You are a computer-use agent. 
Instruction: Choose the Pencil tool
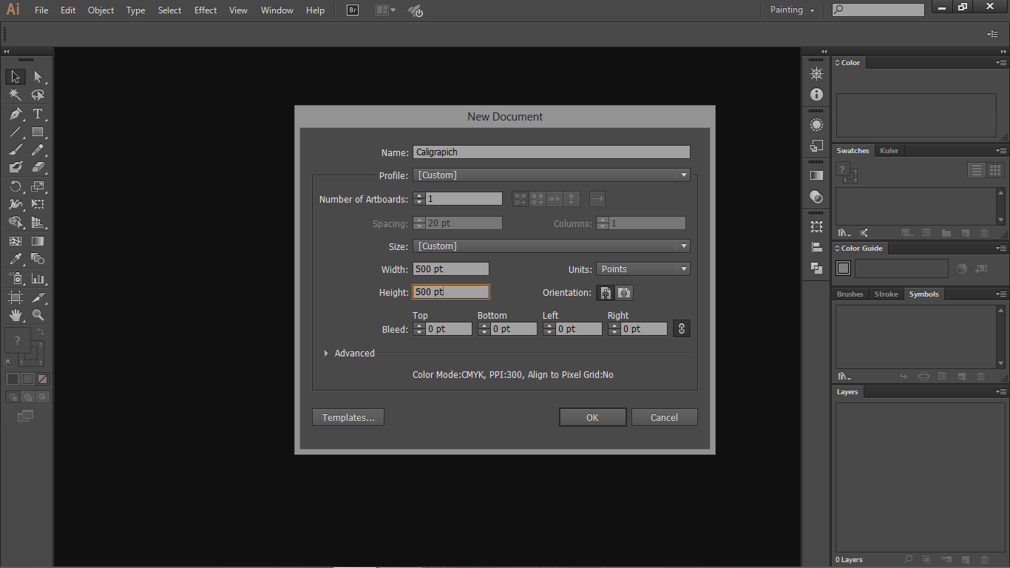[x=38, y=150]
